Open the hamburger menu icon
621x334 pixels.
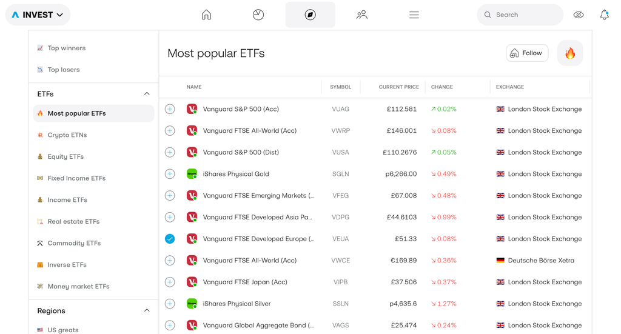[414, 15]
